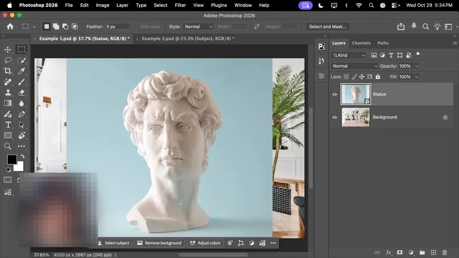Select the Healing Brush tool
459x258 pixels.
(8, 82)
